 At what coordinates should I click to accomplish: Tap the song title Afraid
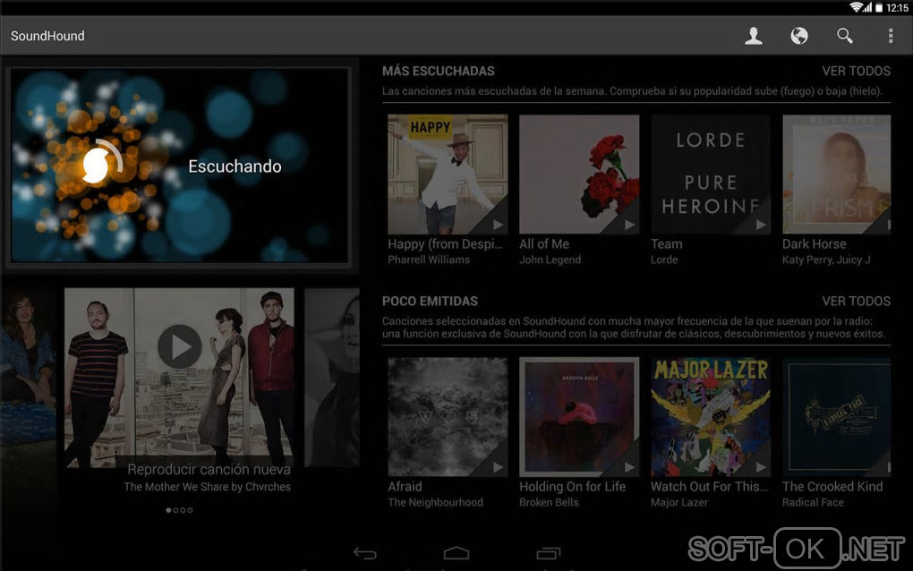(x=405, y=486)
